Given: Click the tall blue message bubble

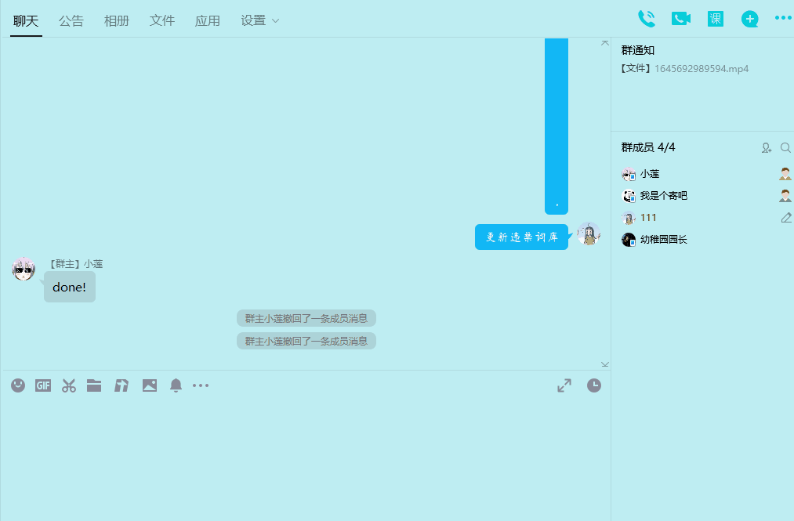Looking at the screenshot, I should (556, 126).
